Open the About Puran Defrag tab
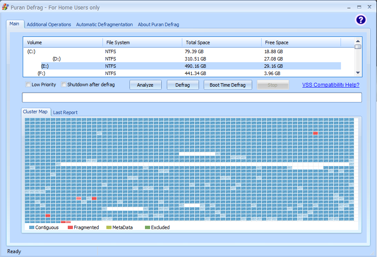377x257 pixels. [x=158, y=24]
